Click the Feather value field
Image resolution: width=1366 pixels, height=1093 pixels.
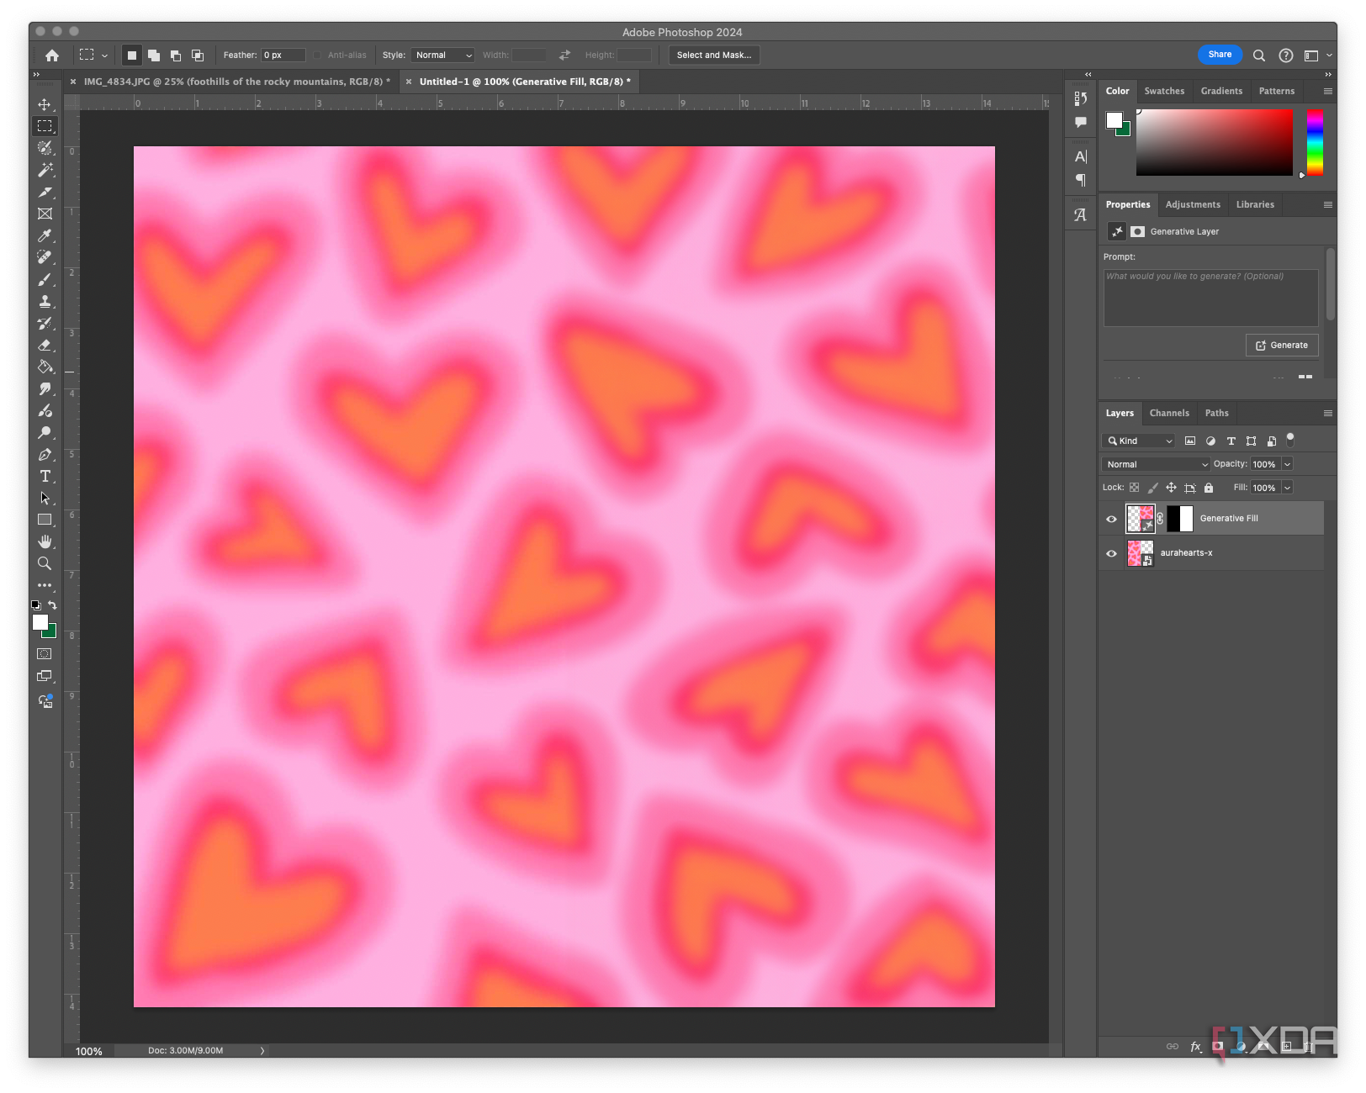(283, 55)
